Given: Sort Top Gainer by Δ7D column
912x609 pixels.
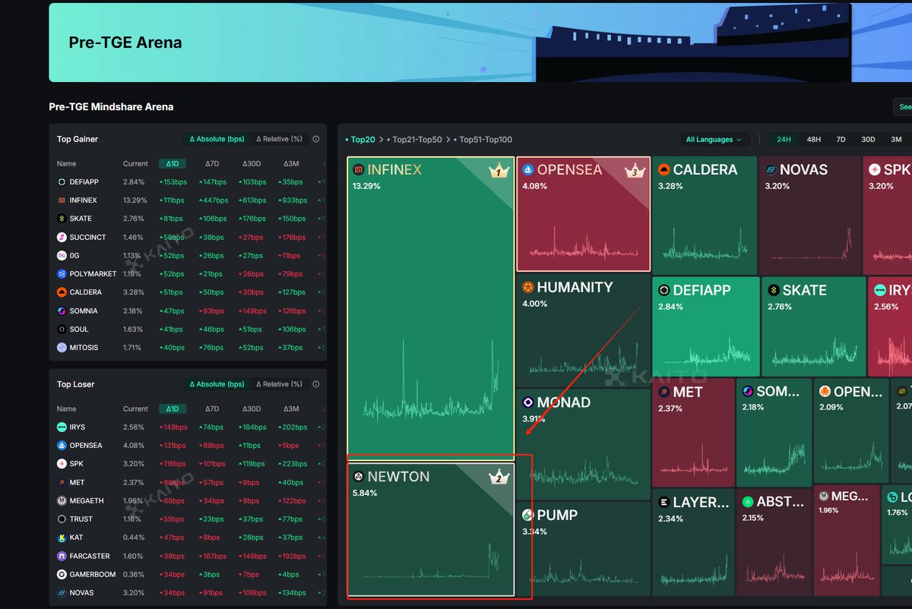Looking at the screenshot, I should click(212, 164).
